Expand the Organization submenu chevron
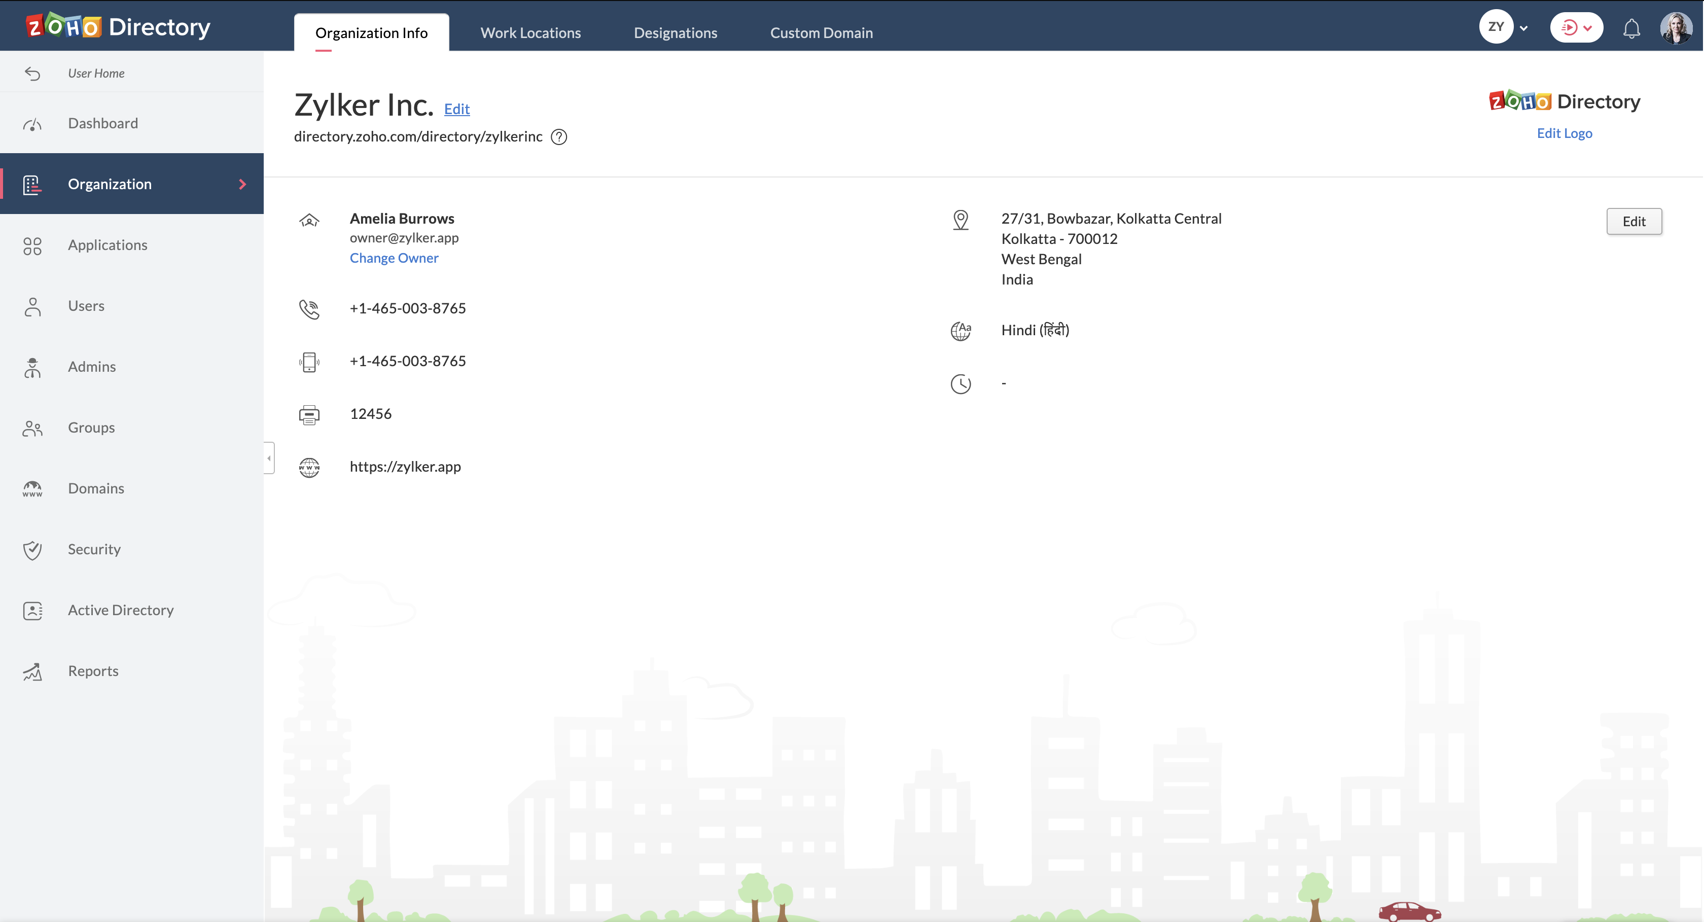The image size is (1704, 922). tap(242, 184)
